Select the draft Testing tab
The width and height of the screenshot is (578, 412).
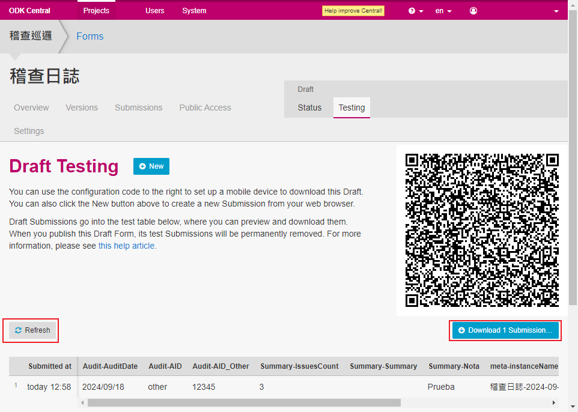(351, 108)
